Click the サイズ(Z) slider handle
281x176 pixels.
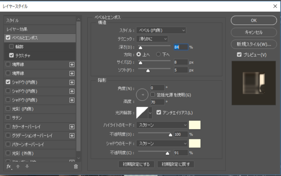(140, 63)
